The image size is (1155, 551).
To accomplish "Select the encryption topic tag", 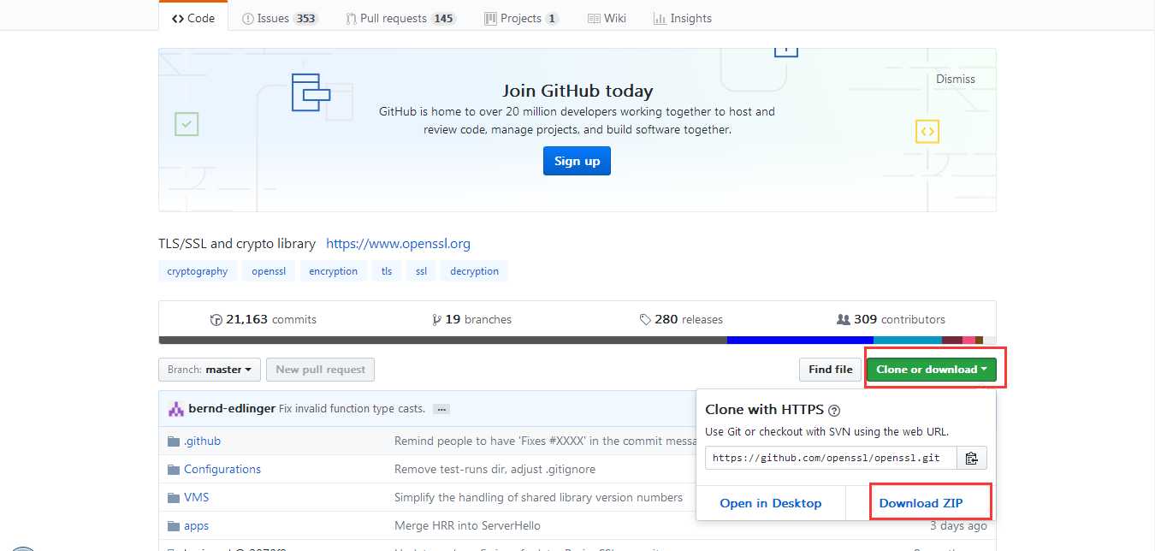I will pyautogui.click(x=334, y=271).
